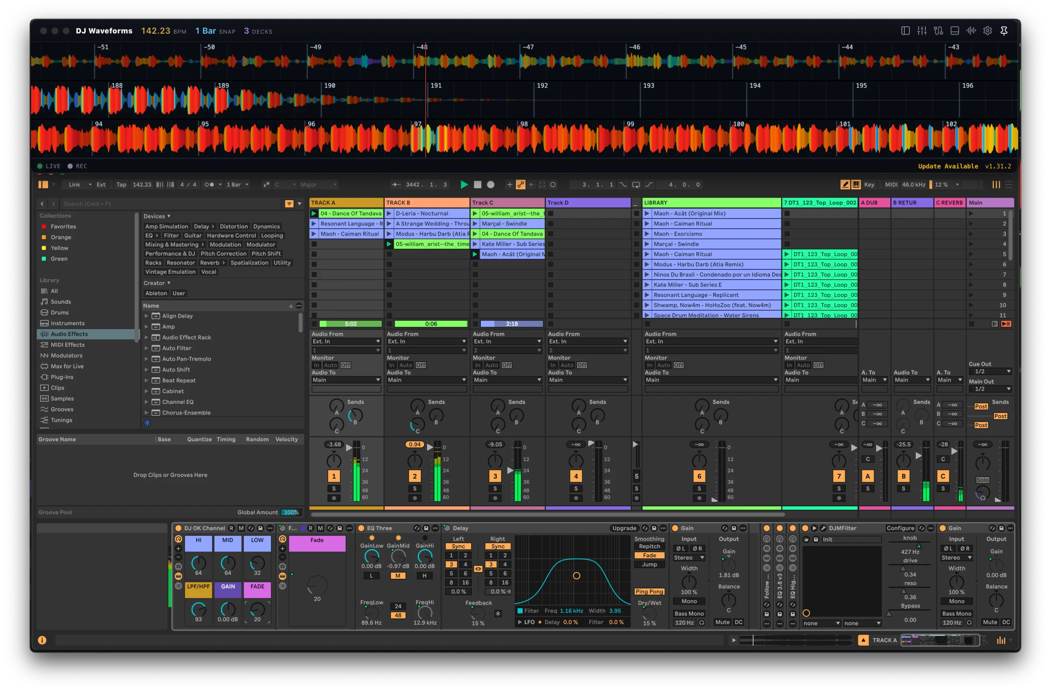Viewport: 1049px width, 692px height.
Task: Toggle the EQ Three device activator
Action: pyautogui.click(x=361, y=528)
